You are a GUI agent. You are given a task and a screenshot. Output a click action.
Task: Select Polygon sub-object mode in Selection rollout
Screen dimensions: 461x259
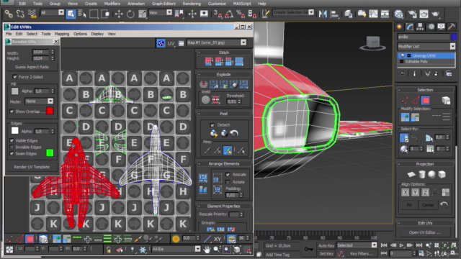[426, 101]
